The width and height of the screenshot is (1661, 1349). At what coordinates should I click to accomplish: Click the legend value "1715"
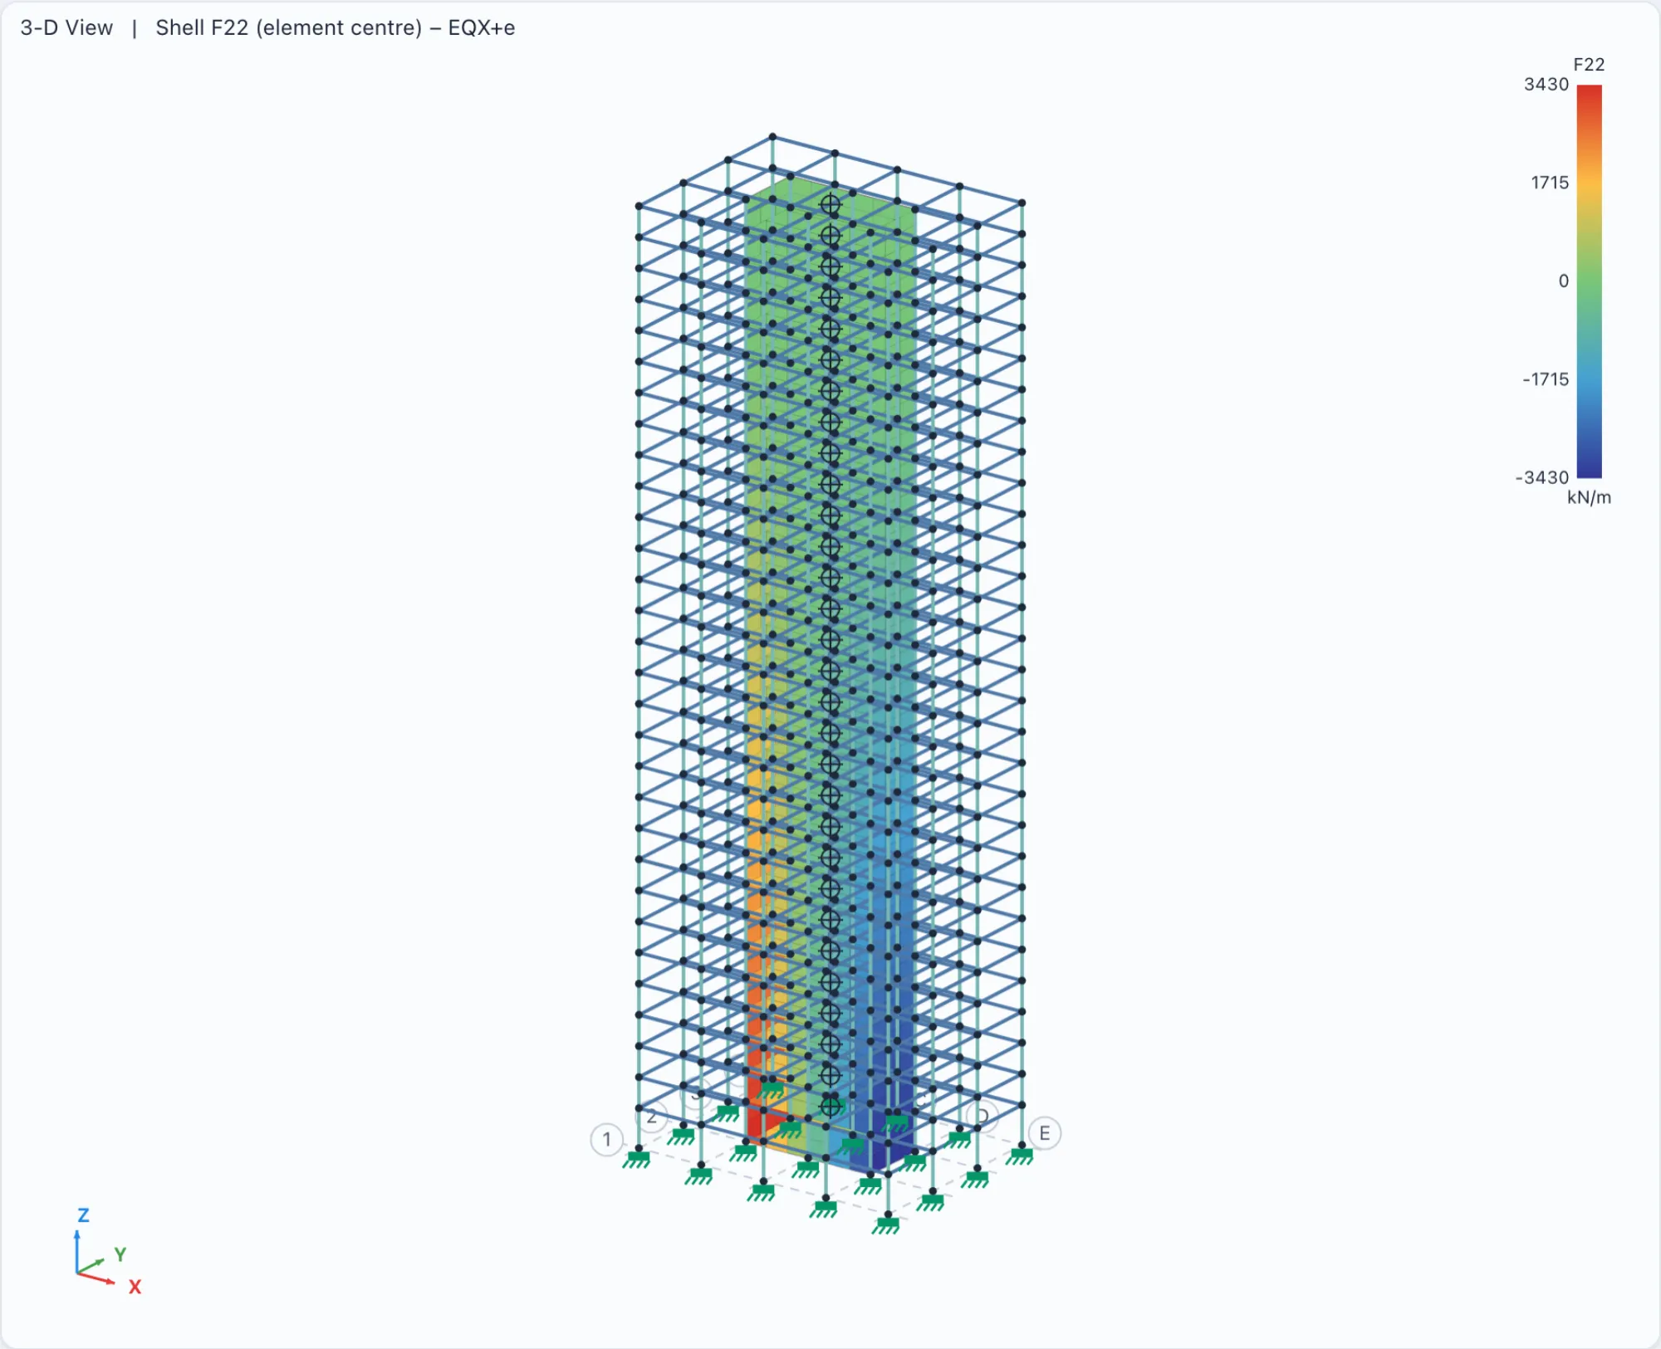(1550, 183)
